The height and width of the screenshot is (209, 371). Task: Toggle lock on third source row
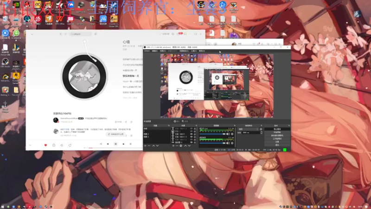tap(195, 134)
